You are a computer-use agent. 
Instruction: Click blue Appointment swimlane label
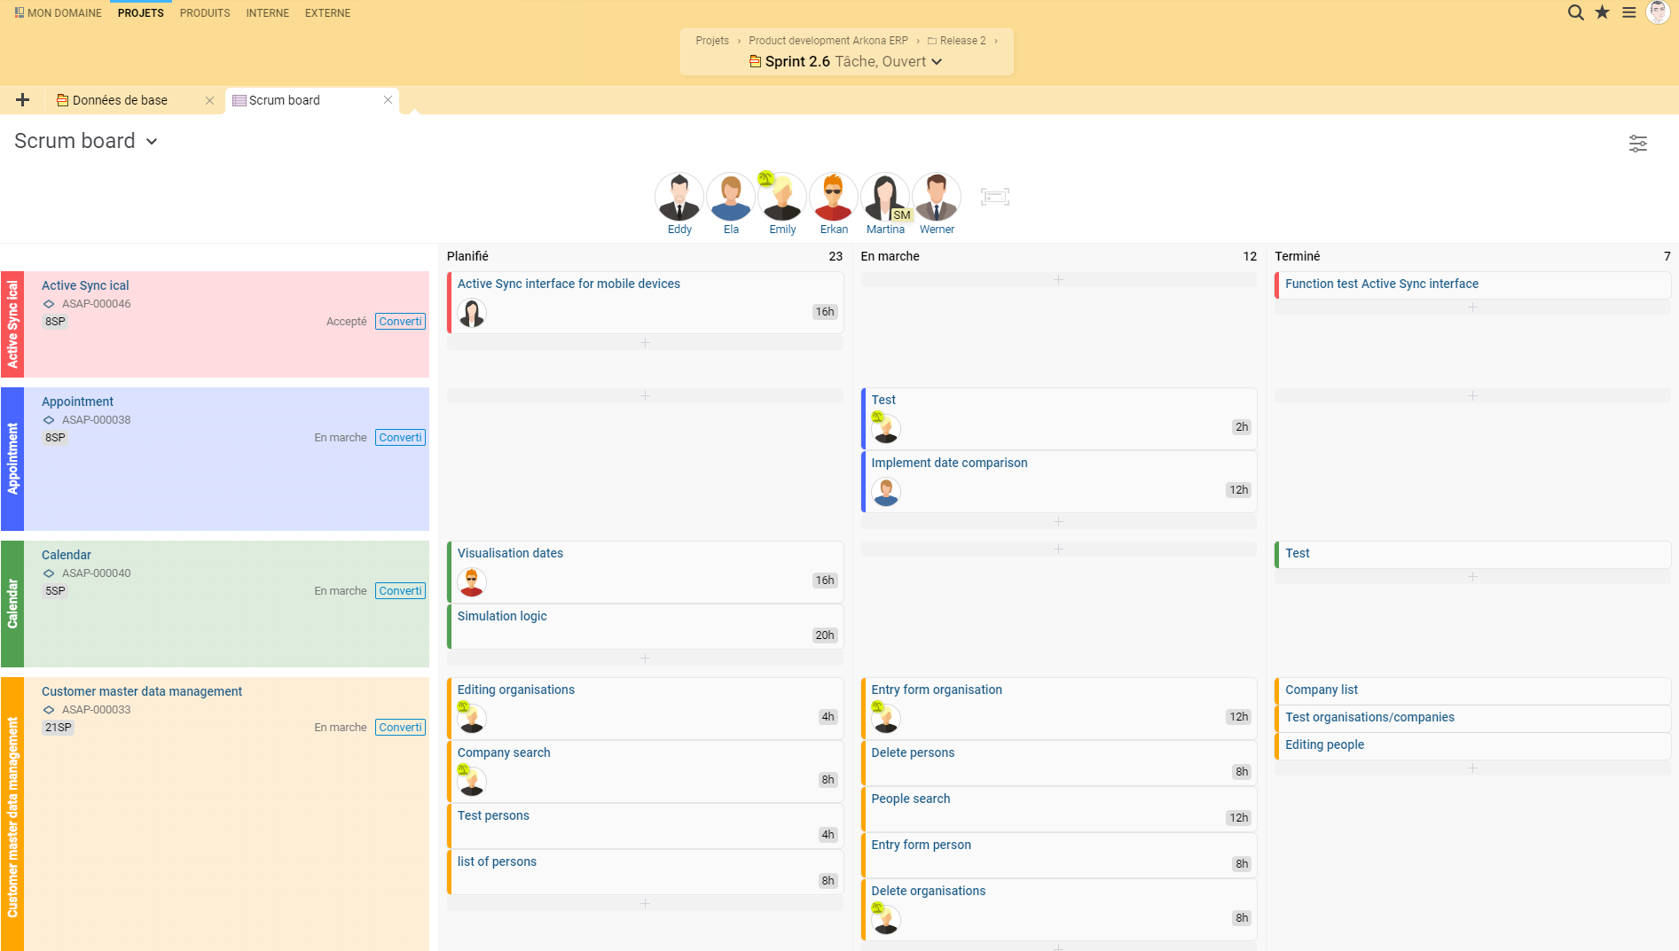pyautogui.click(x=12, y=459)
